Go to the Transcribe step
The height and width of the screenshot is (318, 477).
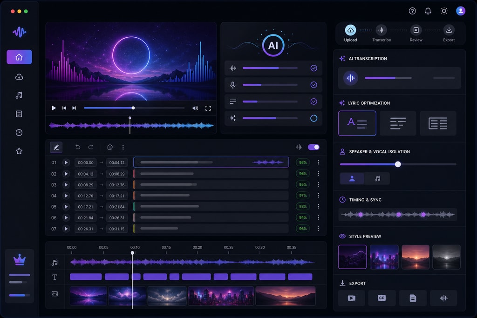(382, 33)
